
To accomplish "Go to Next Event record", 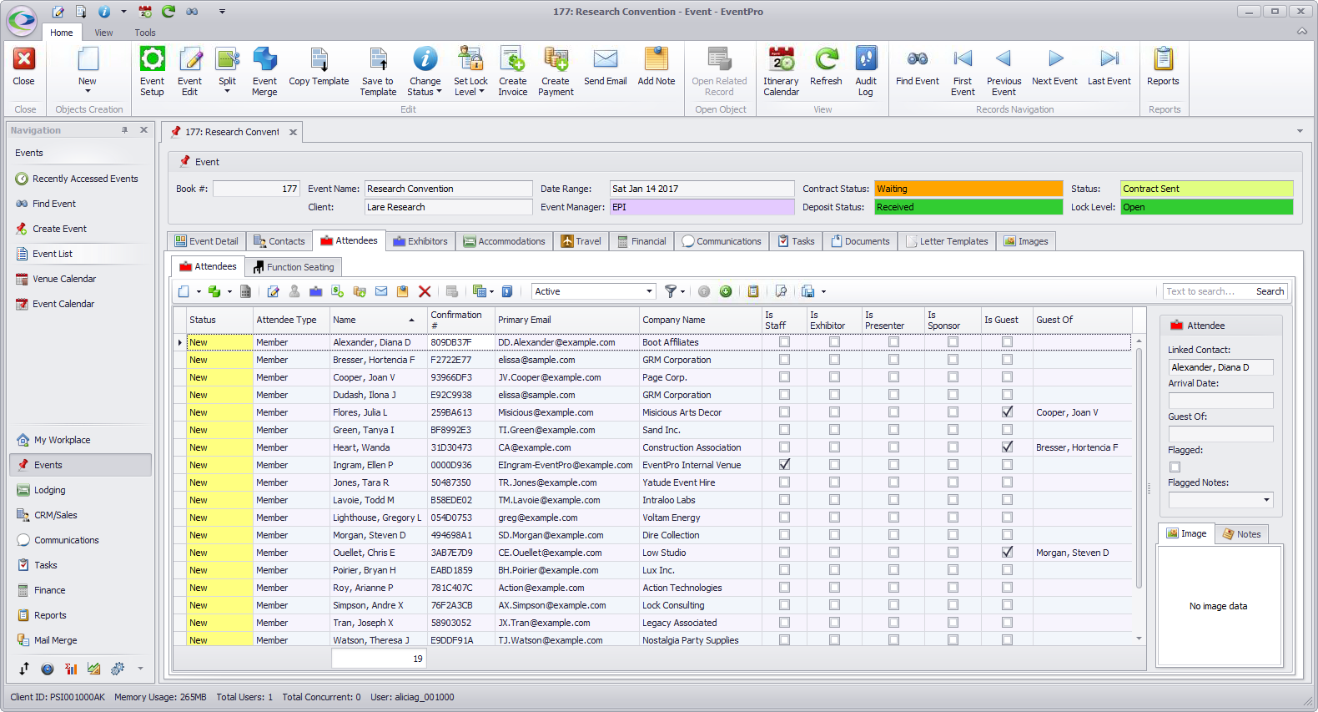I will 1055,67.
